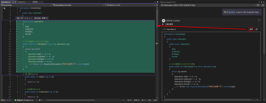
Task: Click the line 1 margin indicator icon
Action: [x=4, y=8]
